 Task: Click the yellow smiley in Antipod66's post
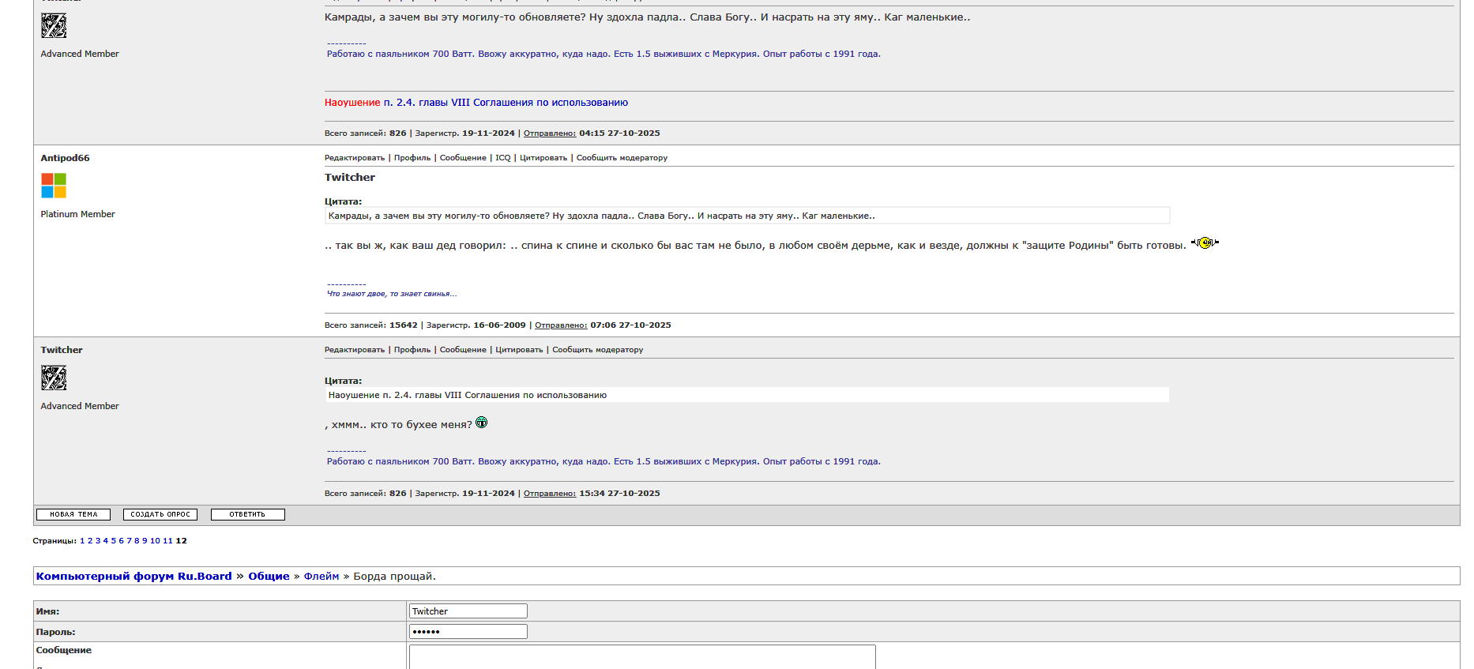point(1205,243)
